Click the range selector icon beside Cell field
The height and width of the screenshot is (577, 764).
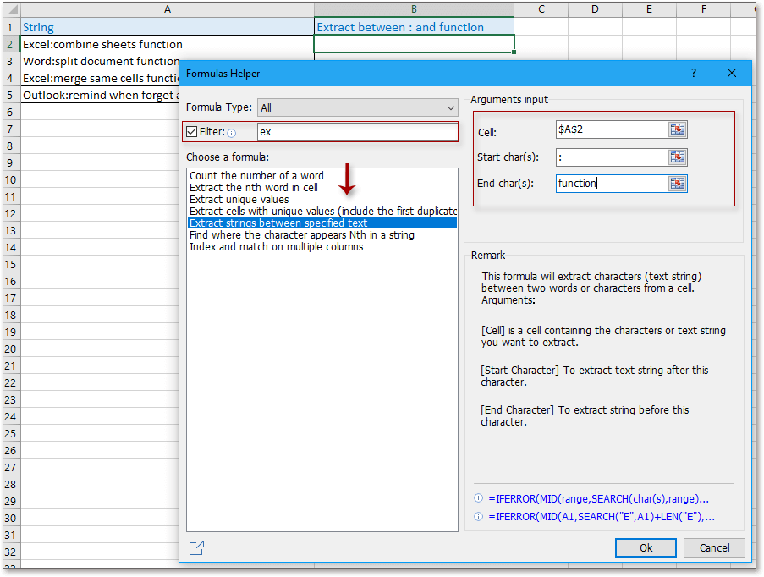point(677,130)
